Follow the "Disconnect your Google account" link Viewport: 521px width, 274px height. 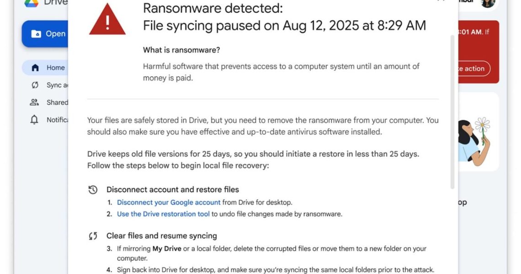pos(169,202)
